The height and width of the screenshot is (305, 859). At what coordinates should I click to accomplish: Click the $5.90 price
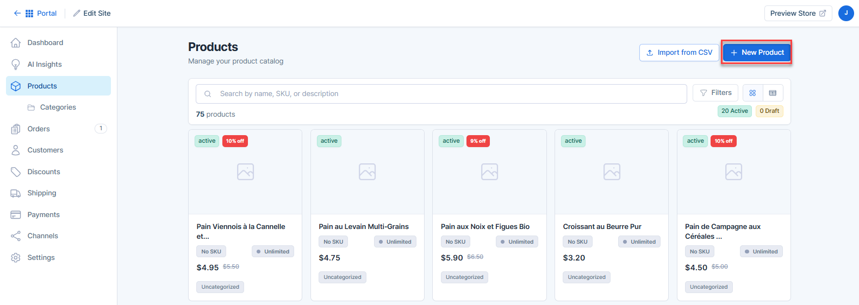[452, 258]
